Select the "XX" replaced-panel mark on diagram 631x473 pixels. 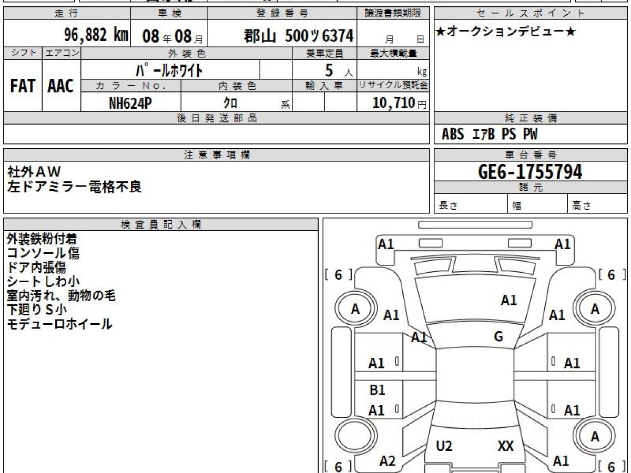pyautogui.click(x=505, y=446)
